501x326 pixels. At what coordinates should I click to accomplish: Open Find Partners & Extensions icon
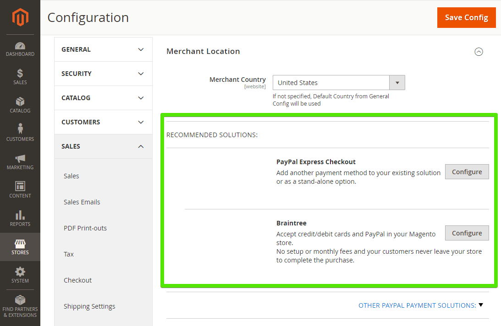tap(20, 306)
